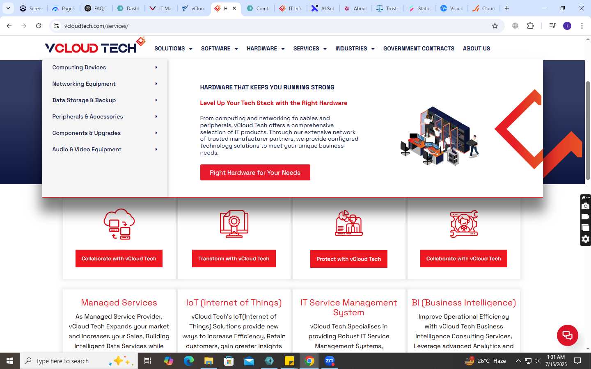The height and width of the screenshot is (369, 591).
Task: Click the vCloud Tech logo
Action: pyautogui.click(x=95, y=46)
